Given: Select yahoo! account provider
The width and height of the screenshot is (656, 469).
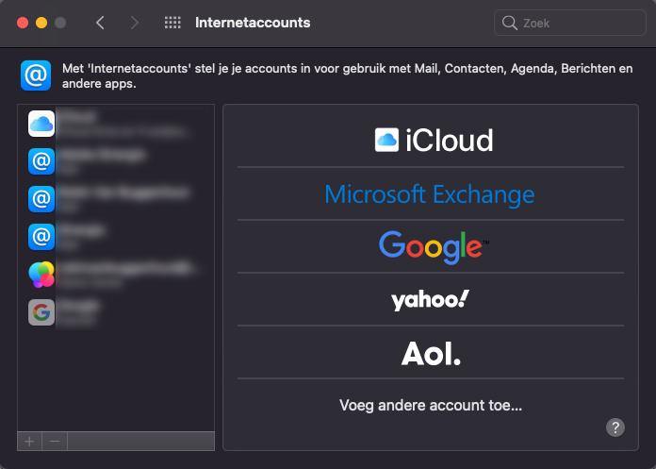Looking at the screenshot, I should 431,300.
